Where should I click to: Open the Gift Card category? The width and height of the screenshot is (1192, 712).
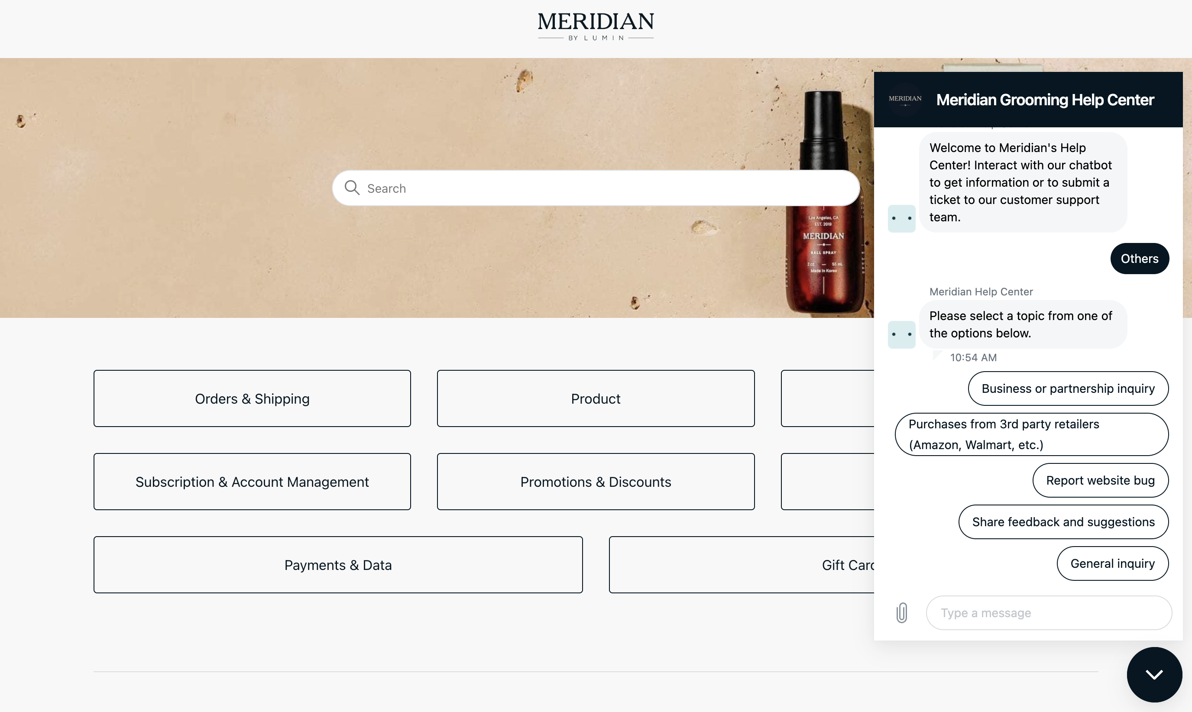(742, 565)
